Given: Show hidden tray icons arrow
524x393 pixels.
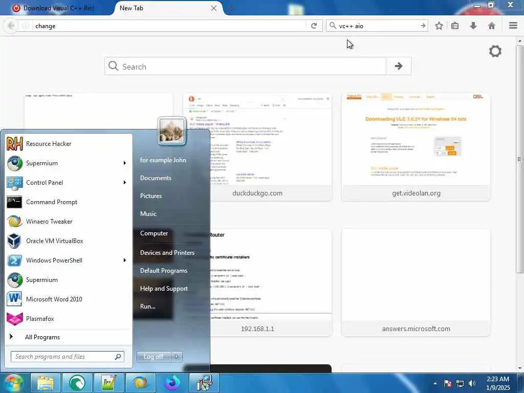Looking at the screenshot, I should click(435, 383).
